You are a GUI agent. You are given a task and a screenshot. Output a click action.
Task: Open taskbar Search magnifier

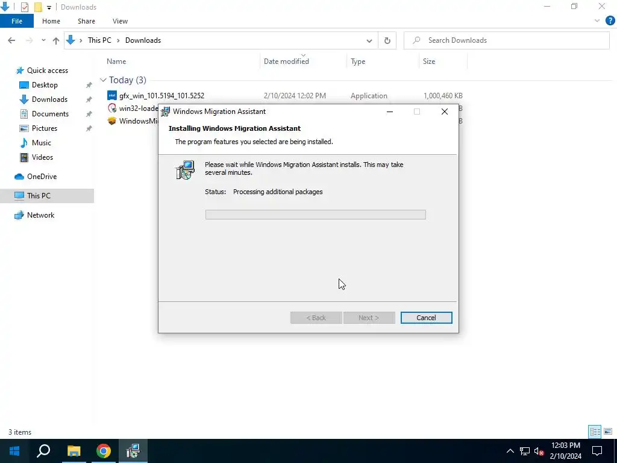click(43, 451)
